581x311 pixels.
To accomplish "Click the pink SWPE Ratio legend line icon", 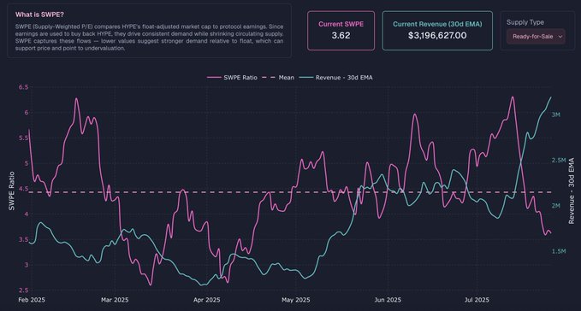I will [214, 78].
